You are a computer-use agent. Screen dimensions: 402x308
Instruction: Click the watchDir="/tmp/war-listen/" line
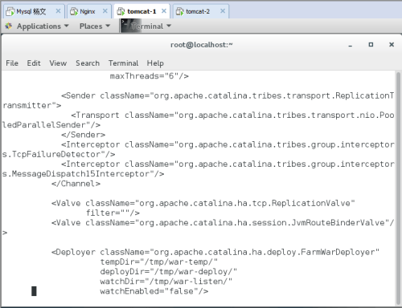166,282
